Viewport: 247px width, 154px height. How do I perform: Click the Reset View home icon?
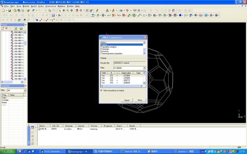click(x=77, y=10)
